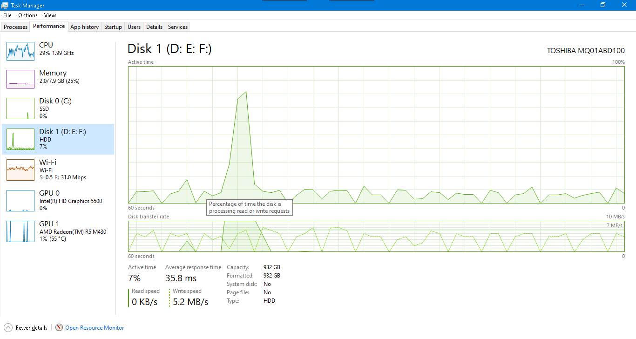Click the CPU label in sidebar
636x339 pixels.
pyautogui.click(x=46, y=45)
